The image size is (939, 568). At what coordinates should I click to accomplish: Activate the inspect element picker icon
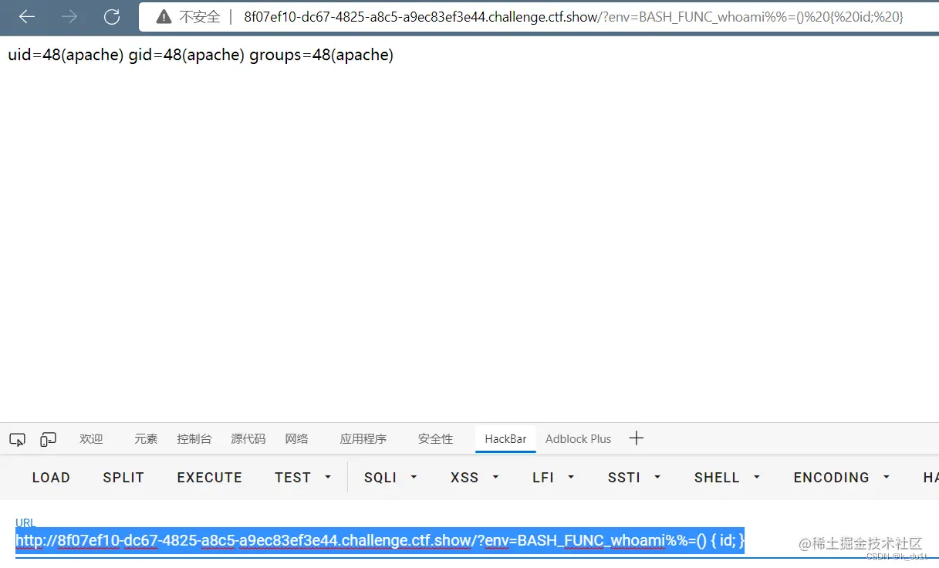tap(17, 439)
